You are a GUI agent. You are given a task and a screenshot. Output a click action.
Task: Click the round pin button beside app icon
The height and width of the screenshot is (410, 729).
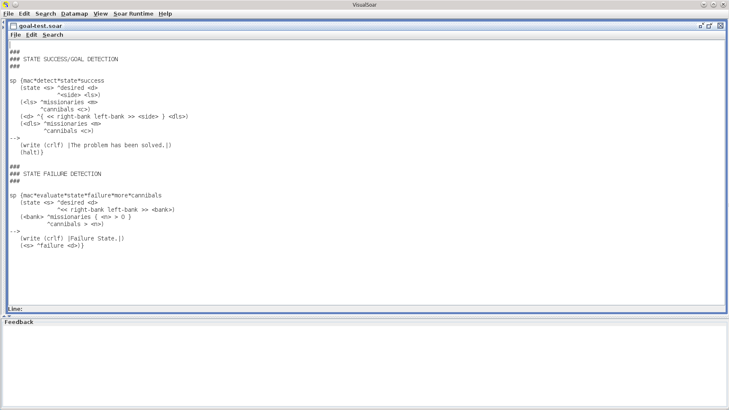[15, 5]
